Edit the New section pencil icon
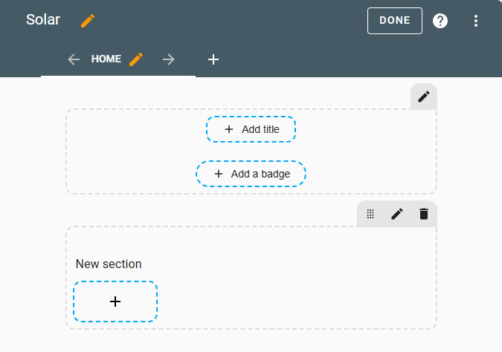Image resolution: width=502 pixels, height=352 pixels. [x=397, y=214]
